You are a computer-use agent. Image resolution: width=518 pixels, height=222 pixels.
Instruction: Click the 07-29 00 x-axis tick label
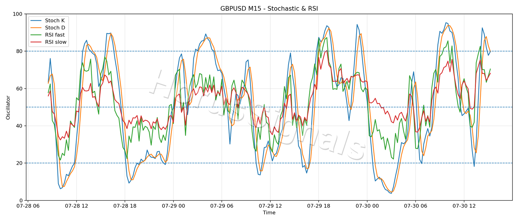coord(173,205)
